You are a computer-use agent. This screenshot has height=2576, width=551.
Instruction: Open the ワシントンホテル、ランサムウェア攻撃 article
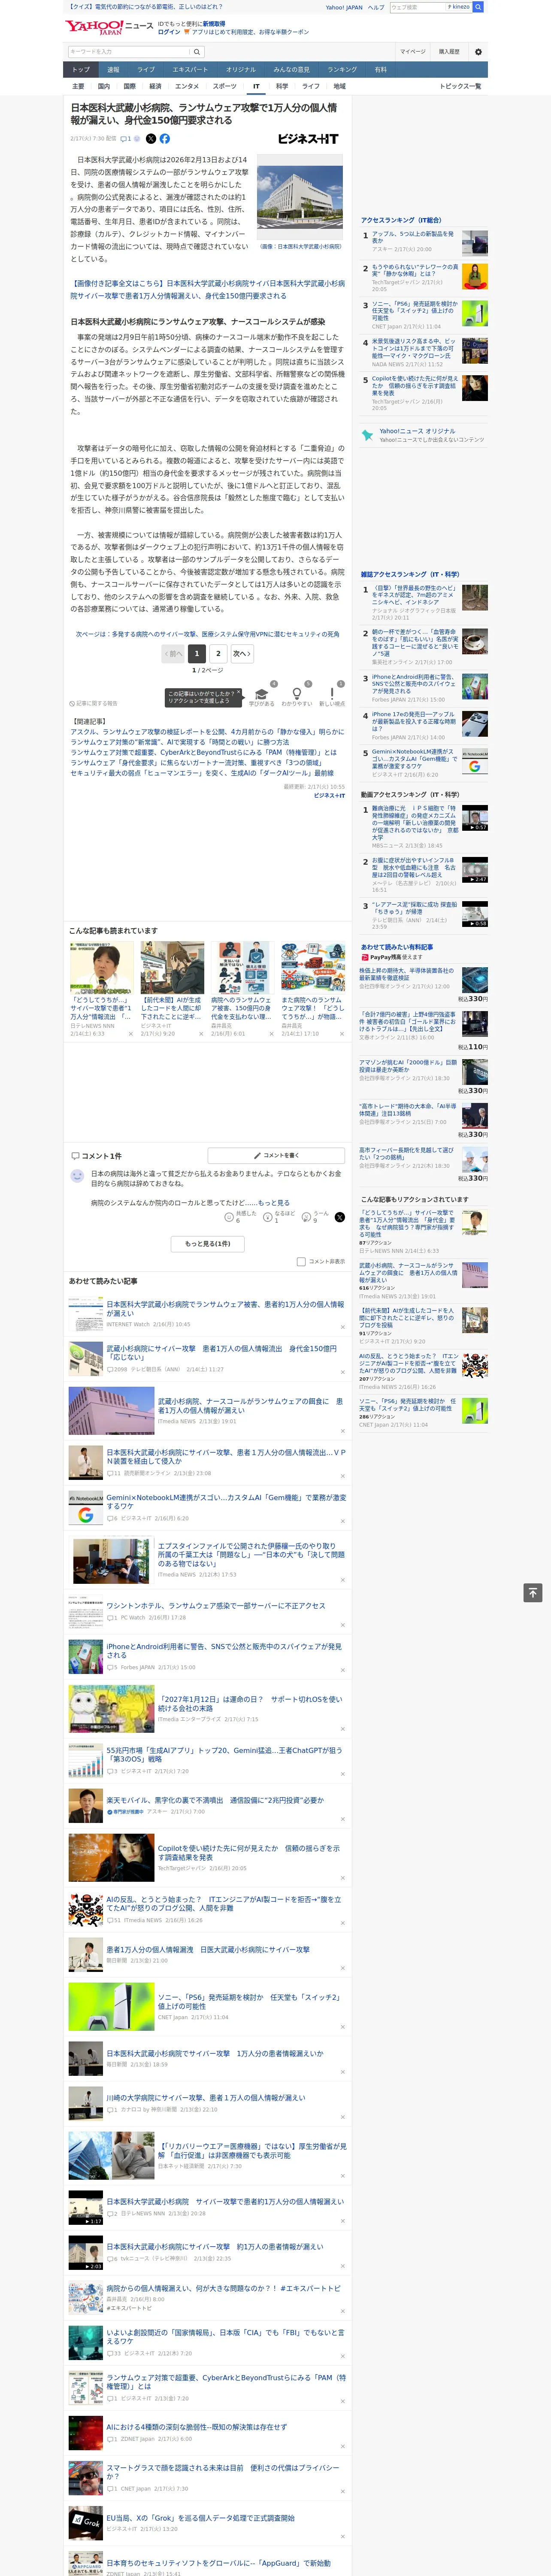(x=216, y=1606)
